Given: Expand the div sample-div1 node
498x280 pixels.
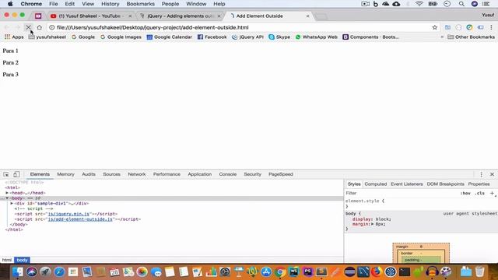Looking at the screenshot, I should pyautogui.click(x=12, y=203).
